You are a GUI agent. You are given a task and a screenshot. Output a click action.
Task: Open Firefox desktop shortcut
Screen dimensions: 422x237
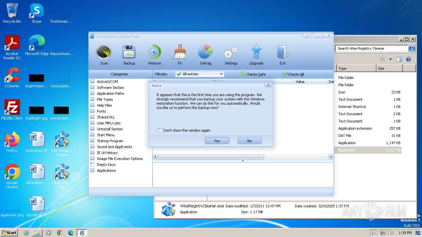pos(12,142)
